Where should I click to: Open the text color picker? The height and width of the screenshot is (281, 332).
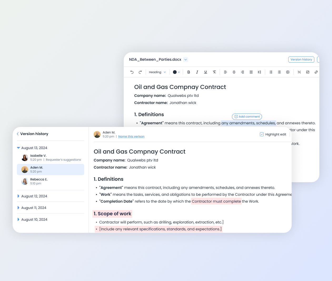pyautogui.click(x=176, y=72)
